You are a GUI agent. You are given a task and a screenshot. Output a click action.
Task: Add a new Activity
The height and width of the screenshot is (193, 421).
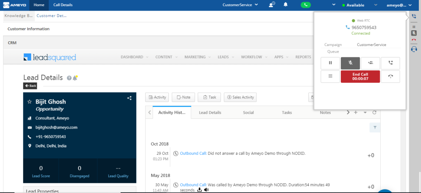pos(157,97)
